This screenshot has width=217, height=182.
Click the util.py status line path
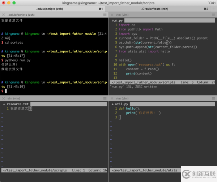tap(144, 170)
